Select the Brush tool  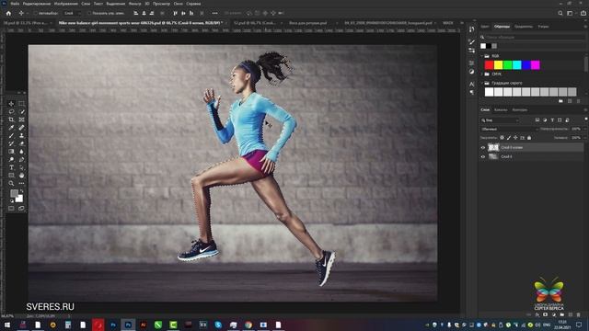[11, 135]
